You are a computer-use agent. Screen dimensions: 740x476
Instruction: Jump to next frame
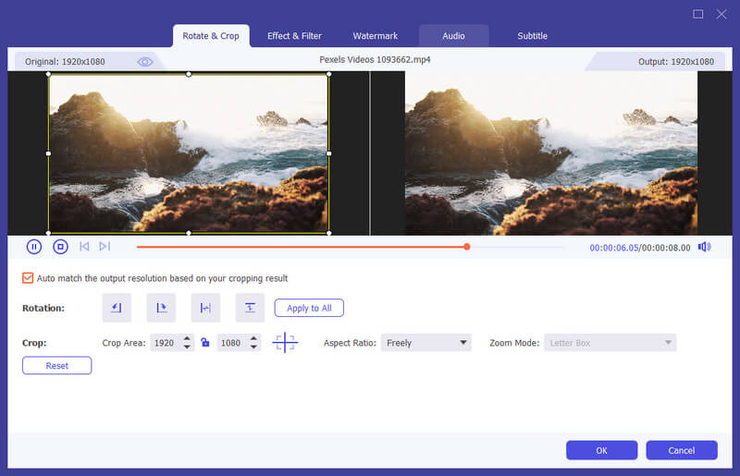point(105,246)
